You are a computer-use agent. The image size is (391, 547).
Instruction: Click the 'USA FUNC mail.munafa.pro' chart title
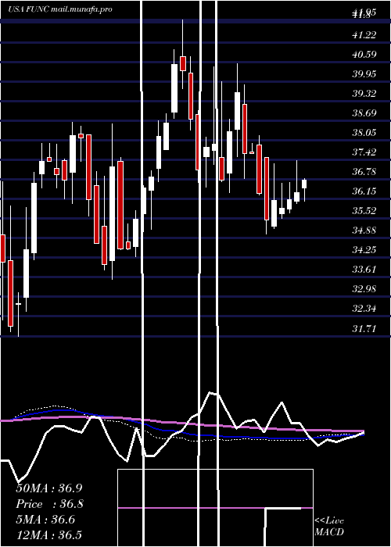tap(60, 9)
